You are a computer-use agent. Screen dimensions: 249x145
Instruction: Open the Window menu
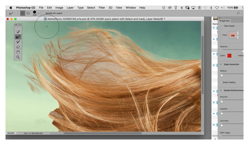click(x=131, y=8)
